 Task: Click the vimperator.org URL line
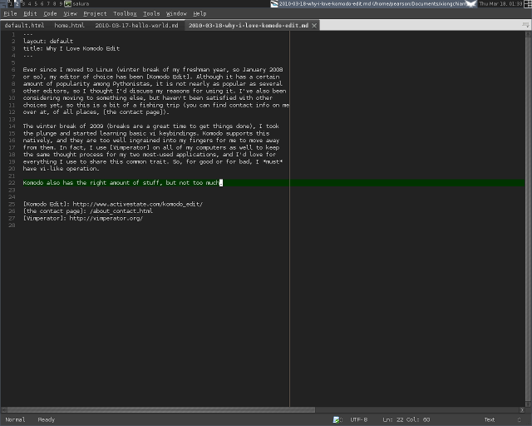tap(83, 219)
